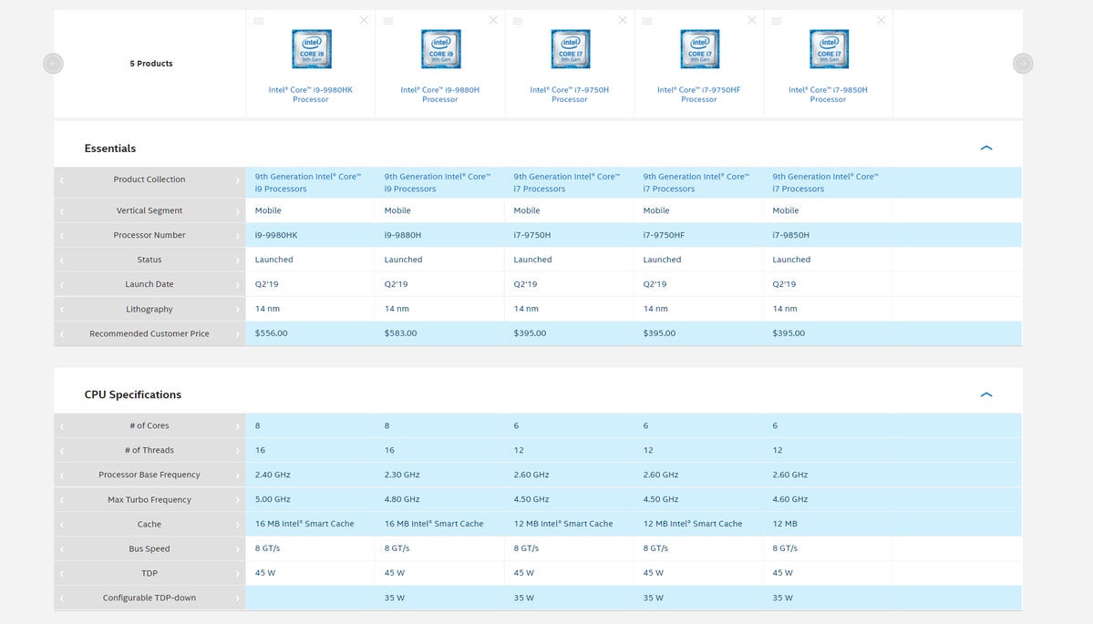Click the 'Recommended Customer Price' row label
The image size is (1093, 624).
[x=150, y=333]
